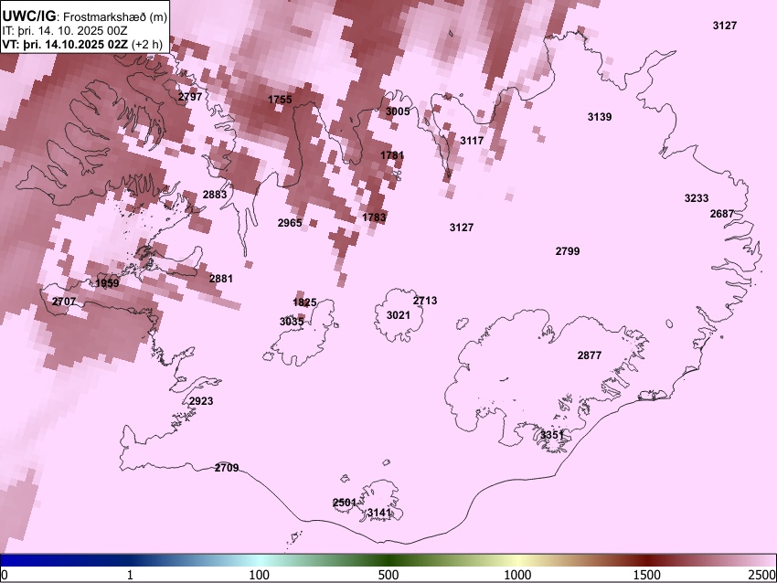Click the 2797 freezing level value
777x583 pixels.
pyautogui.click(x=190, y=97)
